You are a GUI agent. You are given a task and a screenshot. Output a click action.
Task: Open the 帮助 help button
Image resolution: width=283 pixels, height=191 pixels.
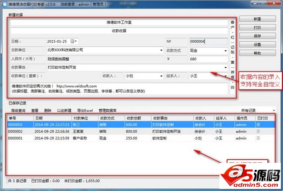258,53
